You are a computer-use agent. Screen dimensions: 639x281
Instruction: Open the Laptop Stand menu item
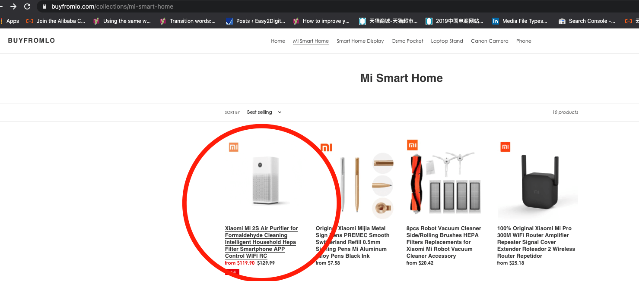pos(447,41)
